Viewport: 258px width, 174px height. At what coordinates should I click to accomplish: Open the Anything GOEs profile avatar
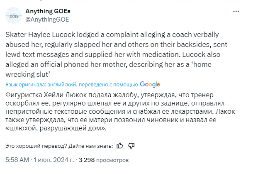(x=14, y=15)
